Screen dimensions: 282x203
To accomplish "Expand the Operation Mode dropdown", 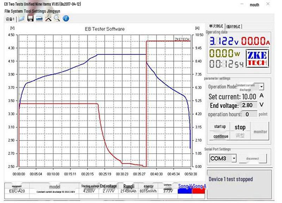I will pyautogui.click(x=261, y=87).
